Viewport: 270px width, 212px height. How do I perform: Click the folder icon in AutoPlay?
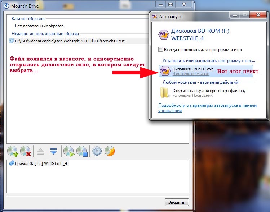[164, 93]
